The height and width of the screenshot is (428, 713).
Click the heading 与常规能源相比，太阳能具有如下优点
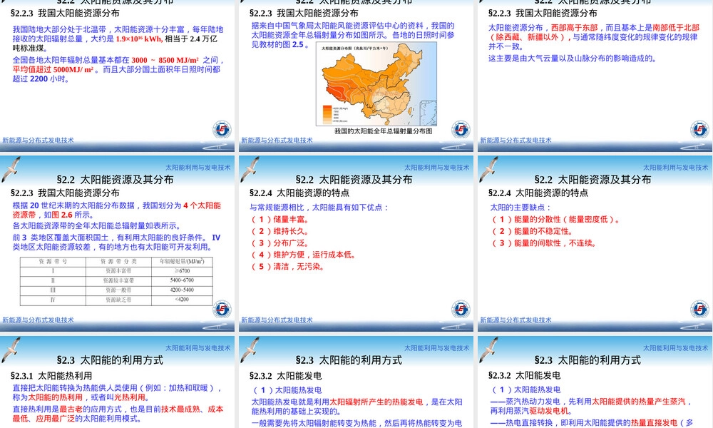pyautogui.click(x=319, y=208)
